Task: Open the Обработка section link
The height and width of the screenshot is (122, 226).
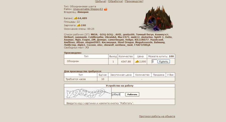Action: (115, 1)
